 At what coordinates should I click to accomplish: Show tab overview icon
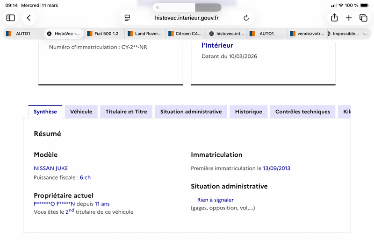[363, 18]
